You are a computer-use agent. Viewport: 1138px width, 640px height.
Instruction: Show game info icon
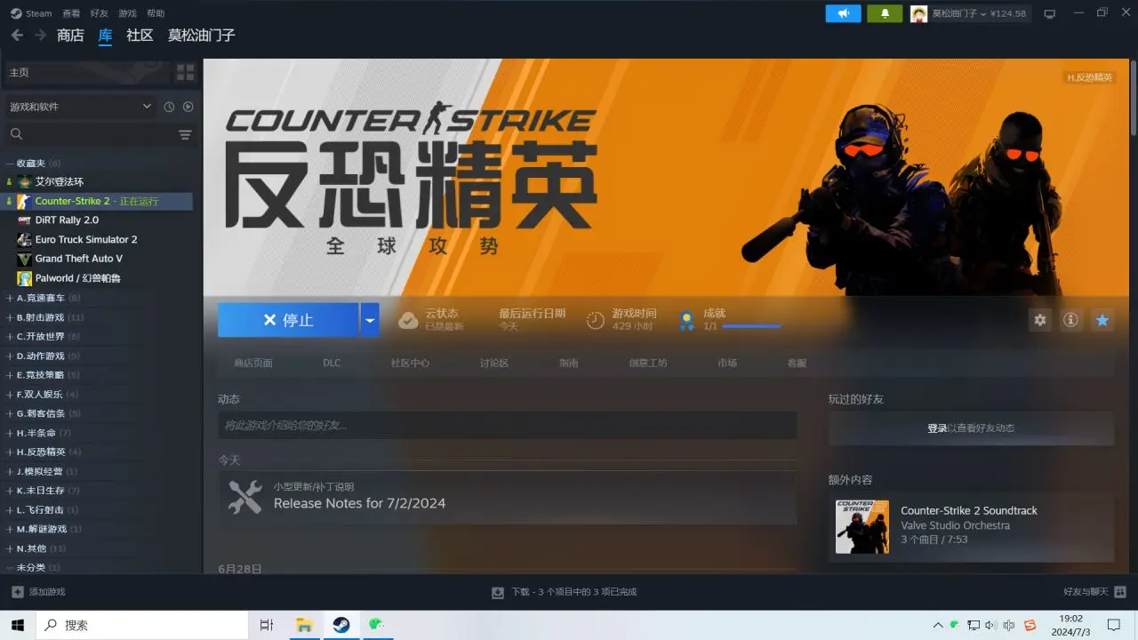(x=1070, y=320)
